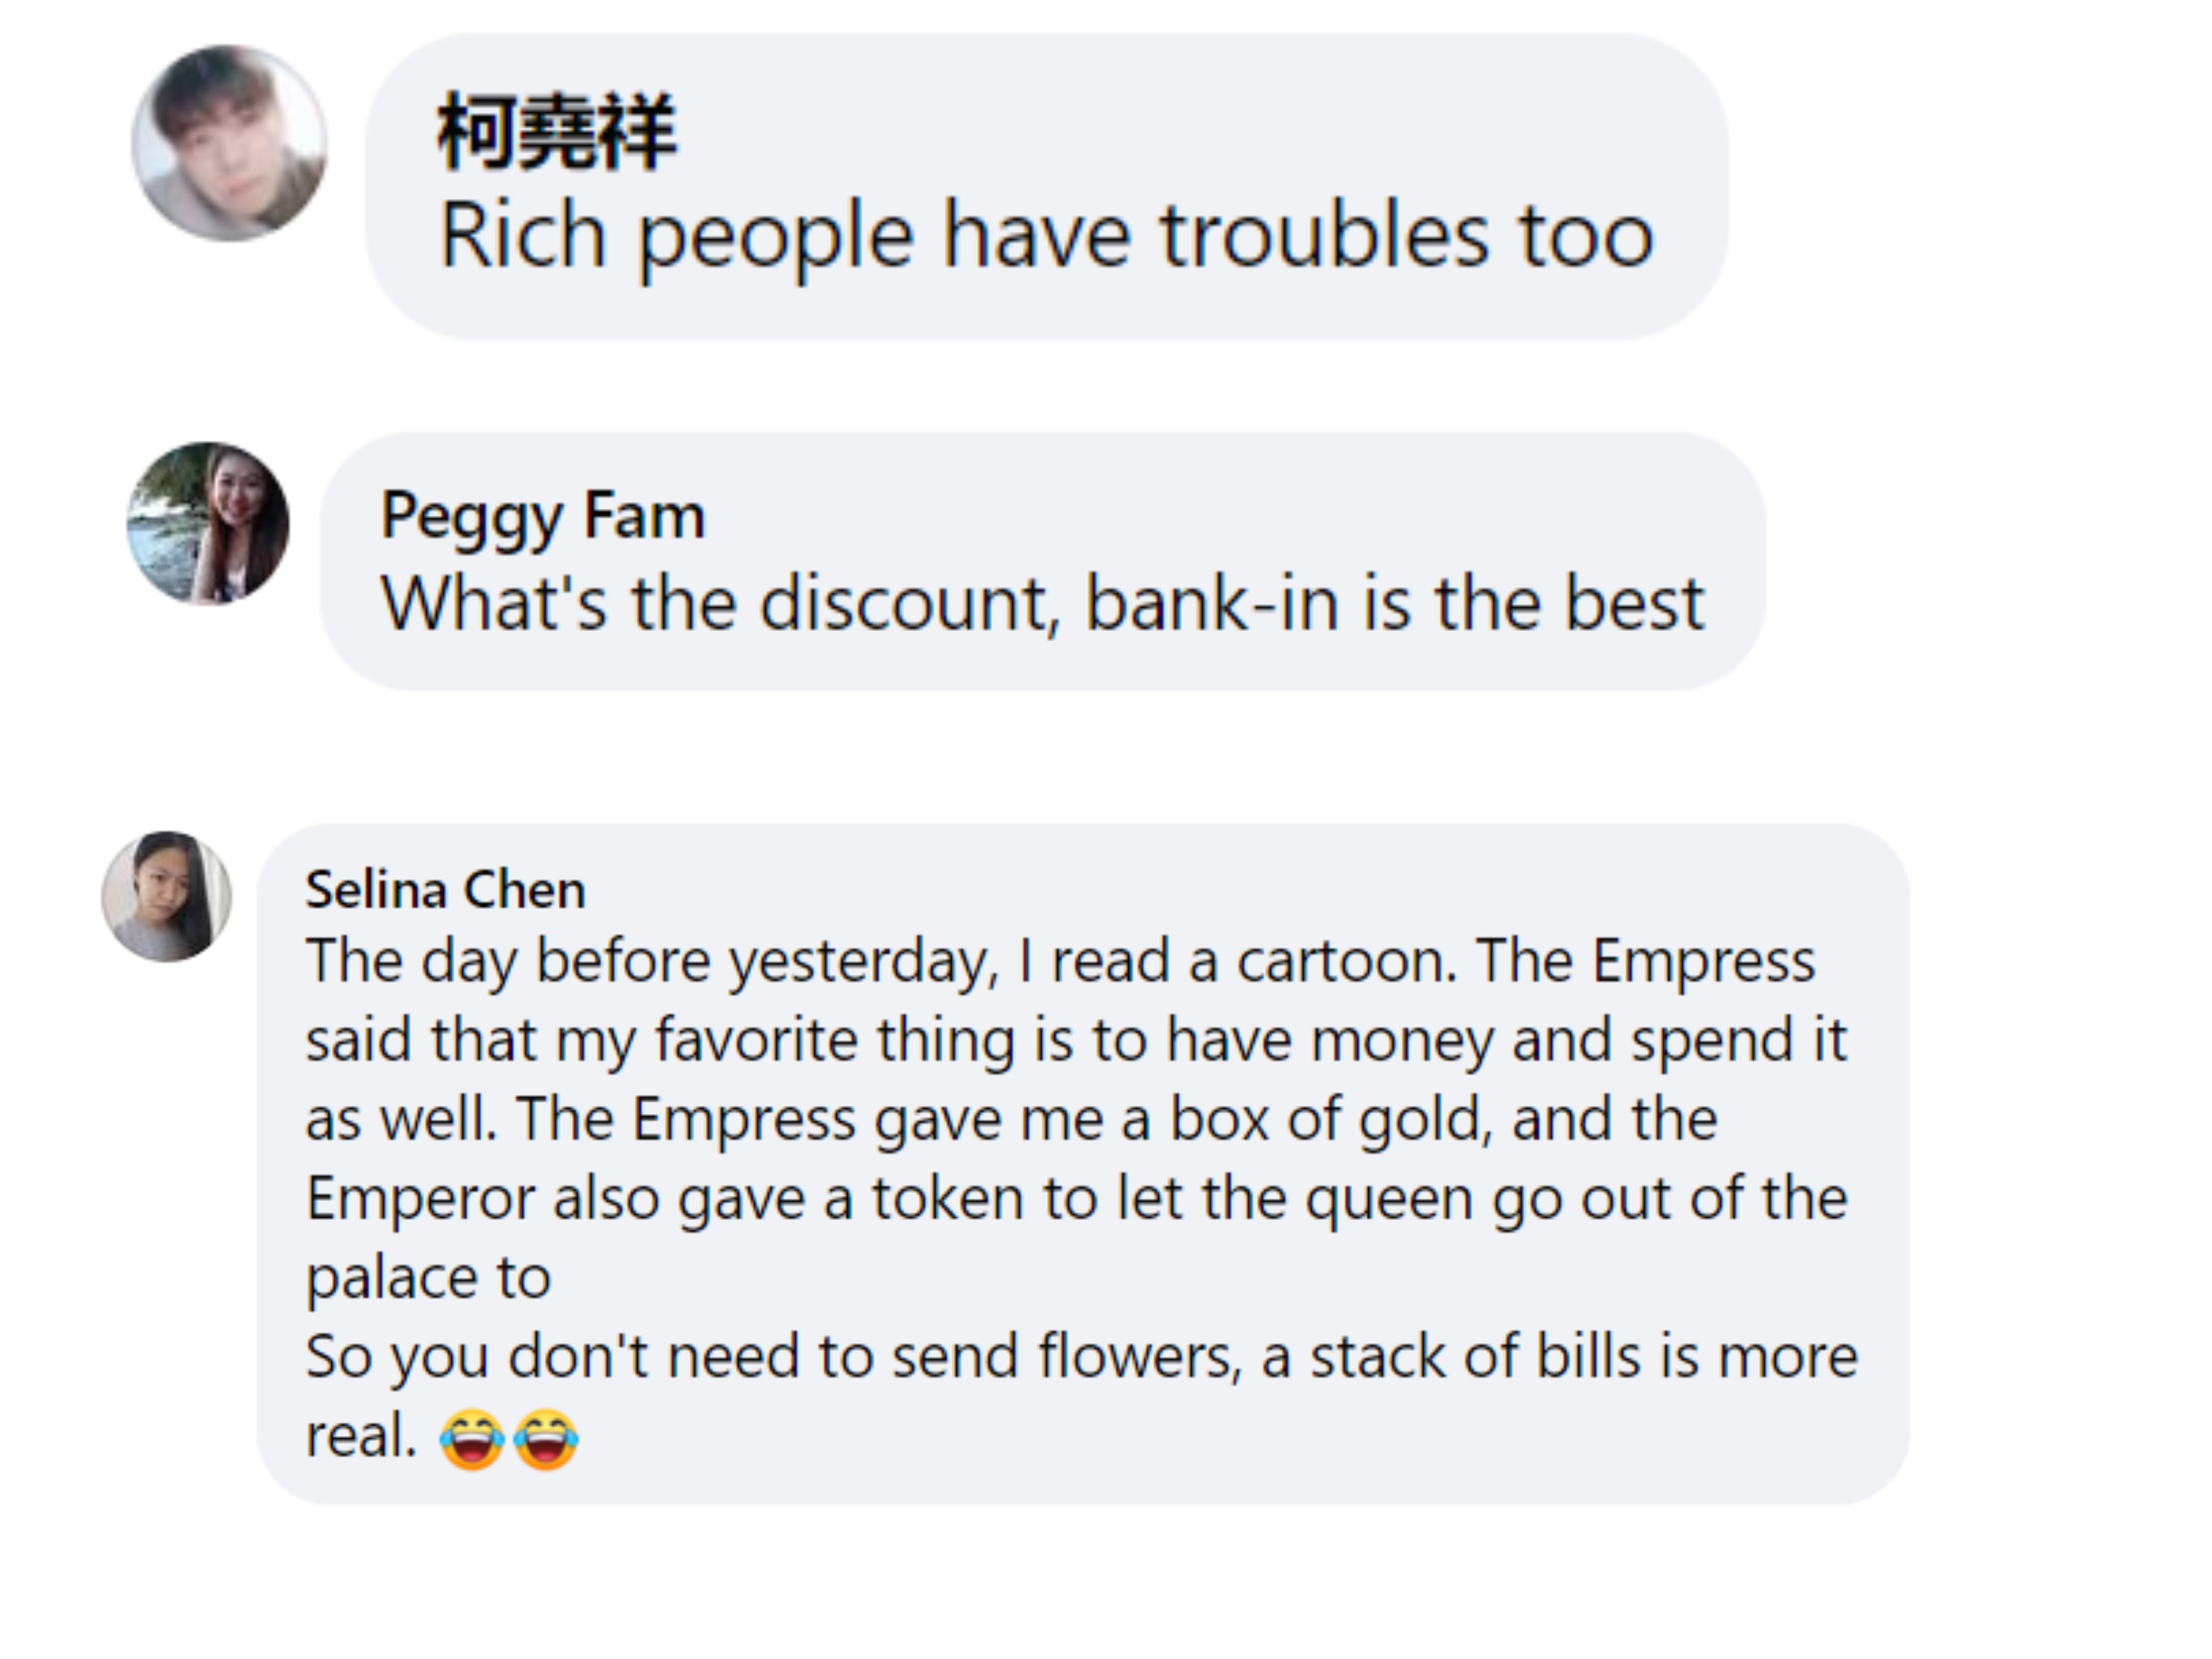Click the second laughing-tears emoji
2212x1659 pixels.
click(x=546, y=1439)
